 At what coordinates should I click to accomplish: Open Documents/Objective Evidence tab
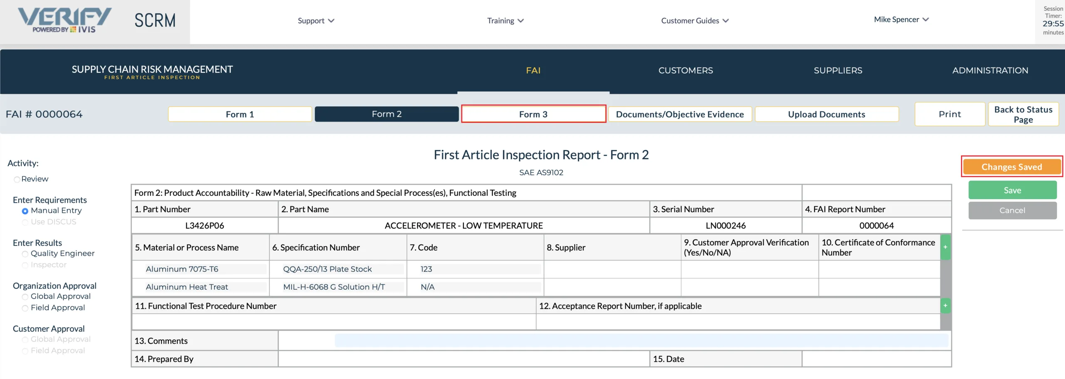click(680, 114)
